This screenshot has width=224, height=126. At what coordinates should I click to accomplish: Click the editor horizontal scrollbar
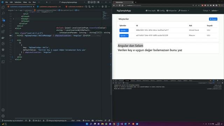click(x=43, y=118)
